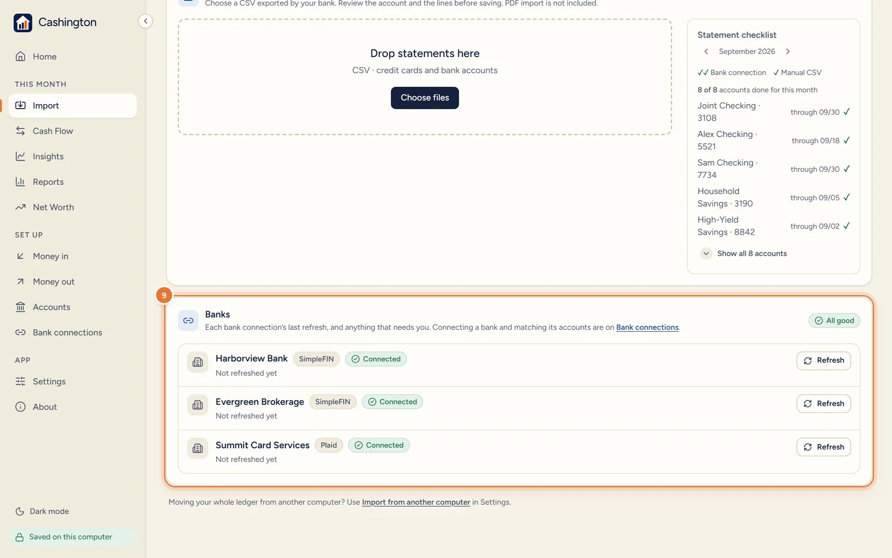Click the Import tray icon in sidebar
Viewport: 892px width, 558px height.
click(20, 105)
